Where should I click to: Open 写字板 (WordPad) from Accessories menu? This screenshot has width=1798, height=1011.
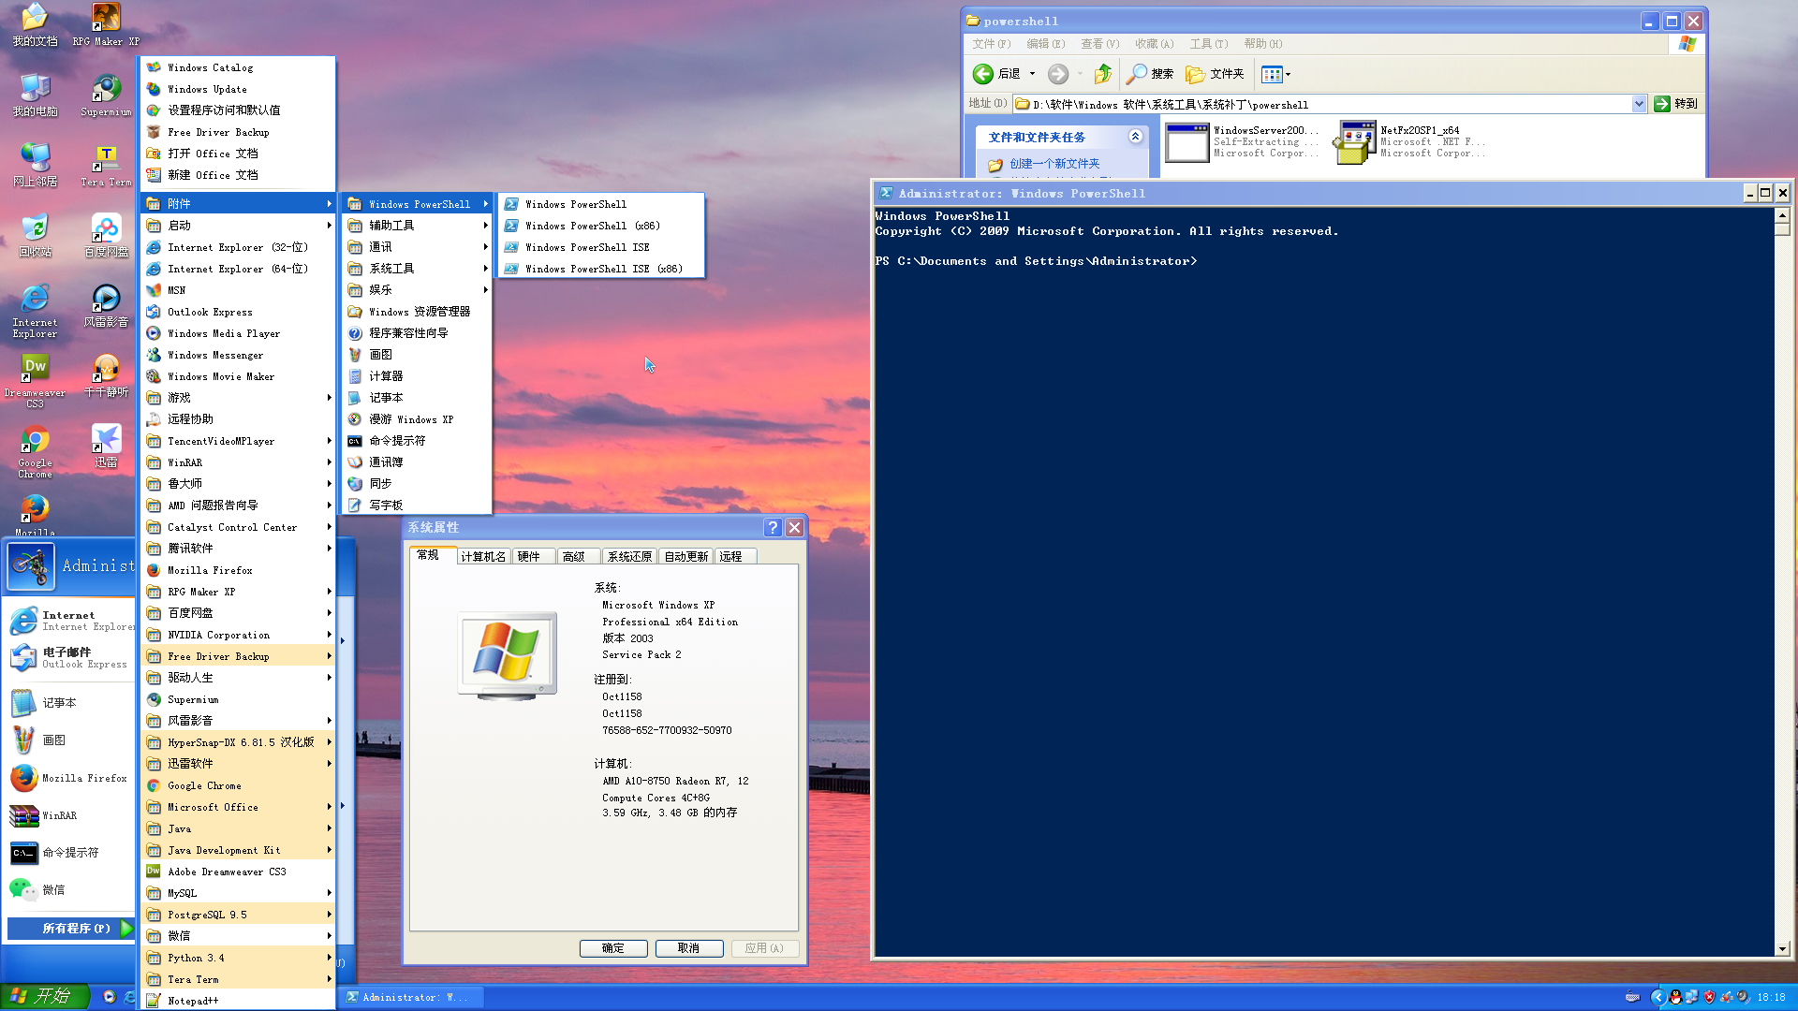[418, 505]
